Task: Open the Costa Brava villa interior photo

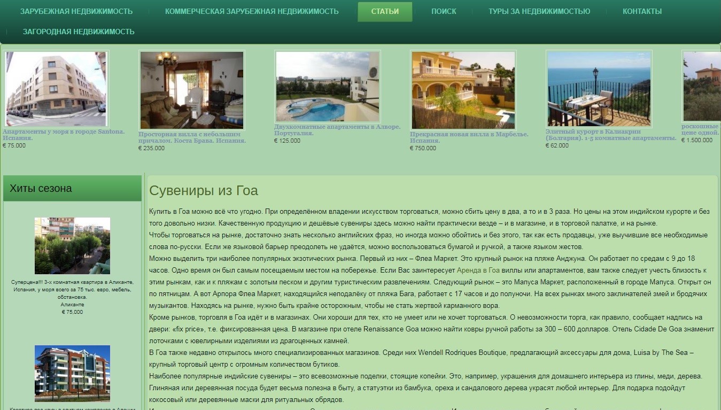Action: point(192,90)
